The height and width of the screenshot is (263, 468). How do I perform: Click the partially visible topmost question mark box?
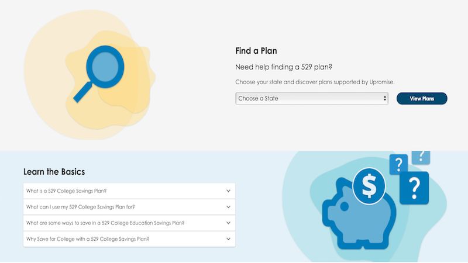pyautogui.click(x=421, y=156)
